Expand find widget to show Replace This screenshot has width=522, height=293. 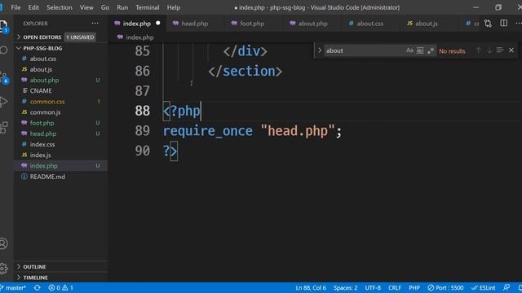coord(320,50)
